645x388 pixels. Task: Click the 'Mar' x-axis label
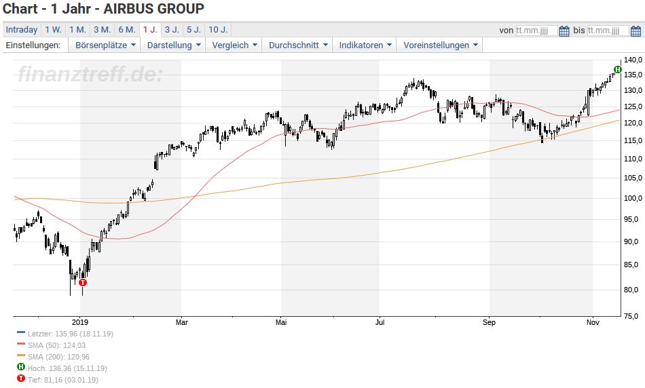tap(181, 322)
